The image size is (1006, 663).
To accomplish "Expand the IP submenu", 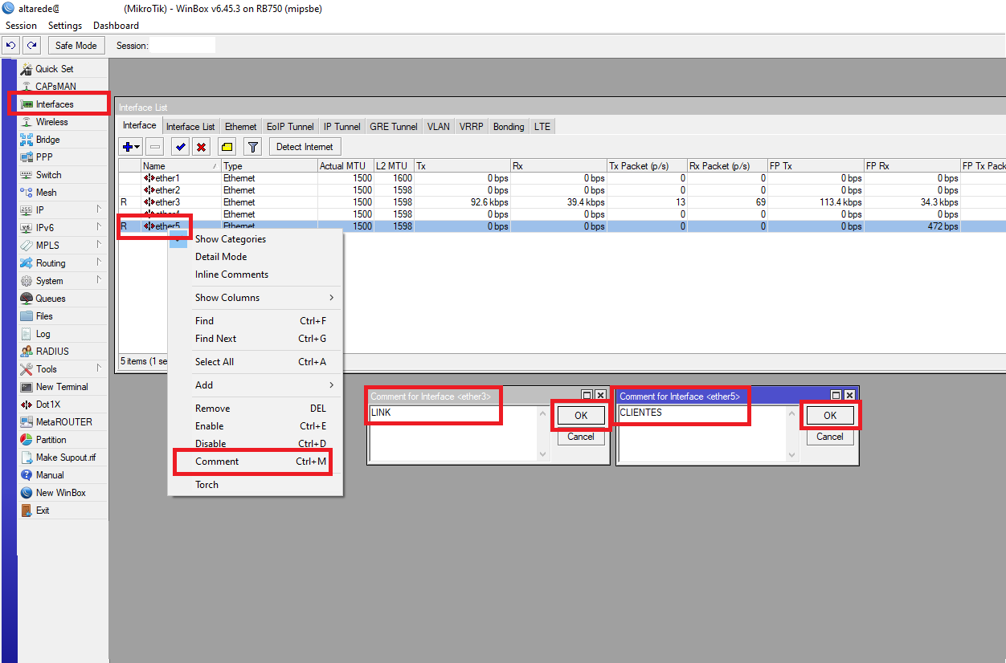I will pyautogui.click(x=63, y=210).
